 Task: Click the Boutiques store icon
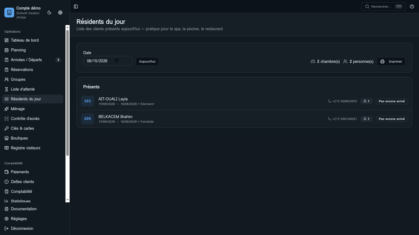[x=7, y=138]
